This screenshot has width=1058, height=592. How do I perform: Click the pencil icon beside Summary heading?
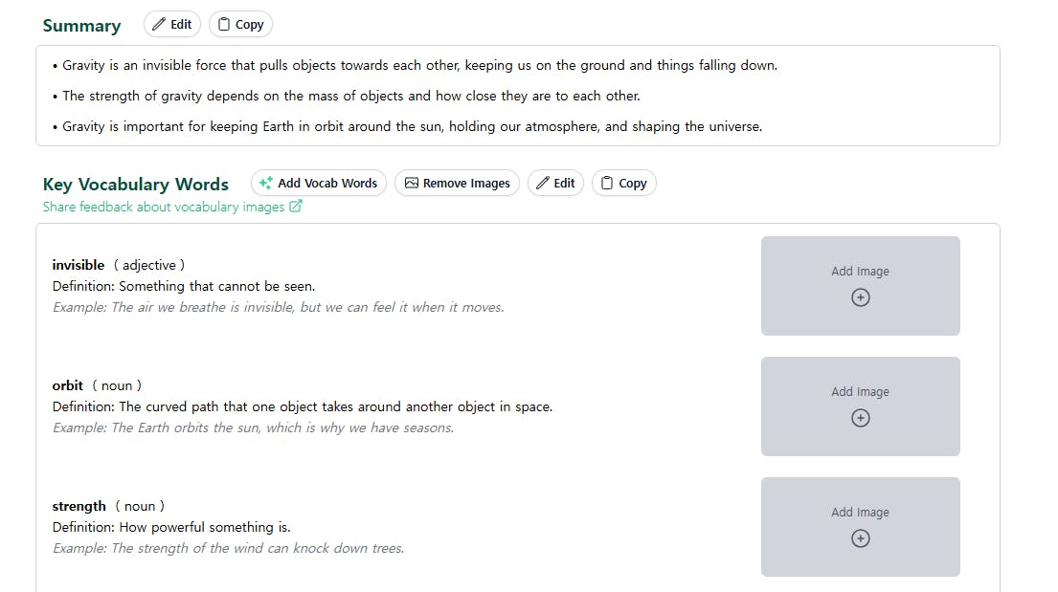[x=160, y=25]
